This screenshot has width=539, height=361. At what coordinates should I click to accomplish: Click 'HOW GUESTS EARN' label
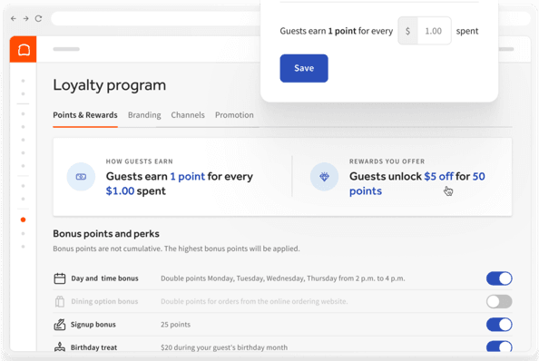tap(139, 161)
